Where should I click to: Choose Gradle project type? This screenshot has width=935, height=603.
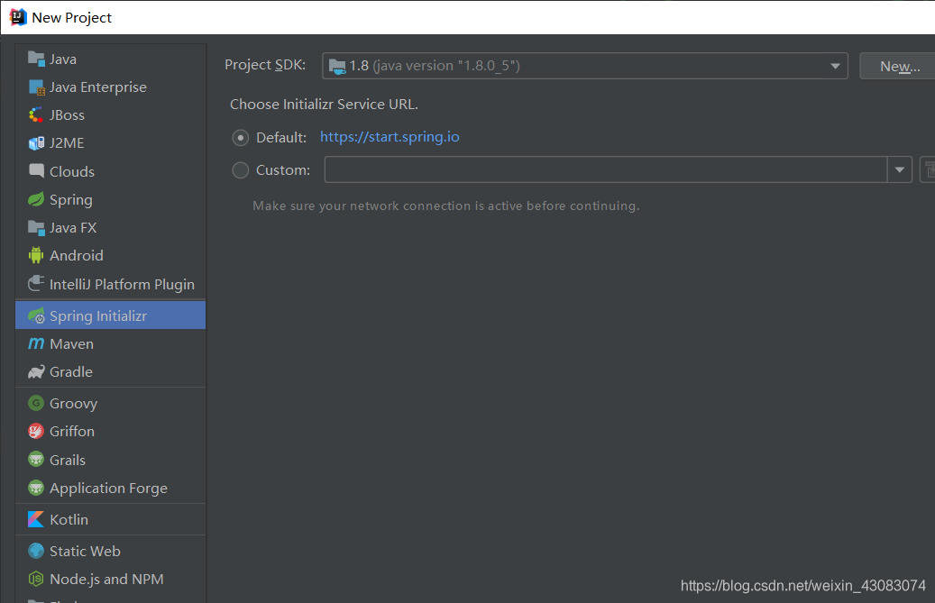point(111,372)
